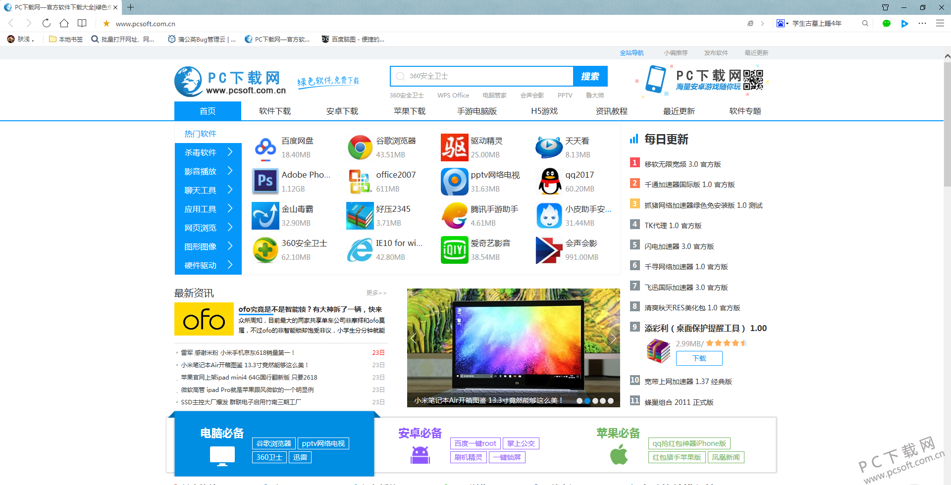951x485 pixels.
Task: Click the Adobe Photoshop Ps icon
Action: (x=265, y=181)
